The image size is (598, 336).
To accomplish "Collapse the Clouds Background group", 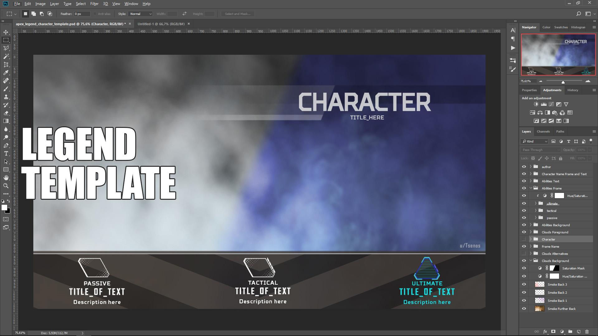I will pos(531,261).
